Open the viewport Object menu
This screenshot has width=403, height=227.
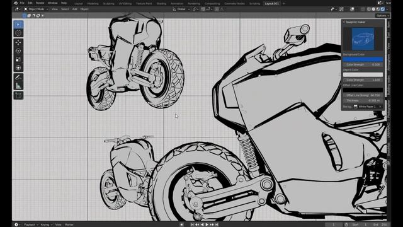pyautogui.click(x=84, y=9)
